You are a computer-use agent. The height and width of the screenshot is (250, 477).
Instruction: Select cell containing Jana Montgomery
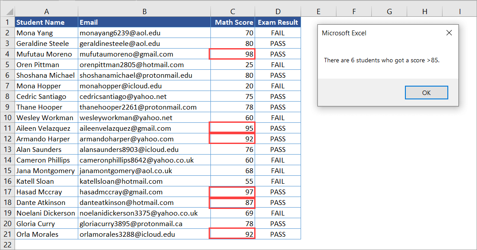(46, 171)
